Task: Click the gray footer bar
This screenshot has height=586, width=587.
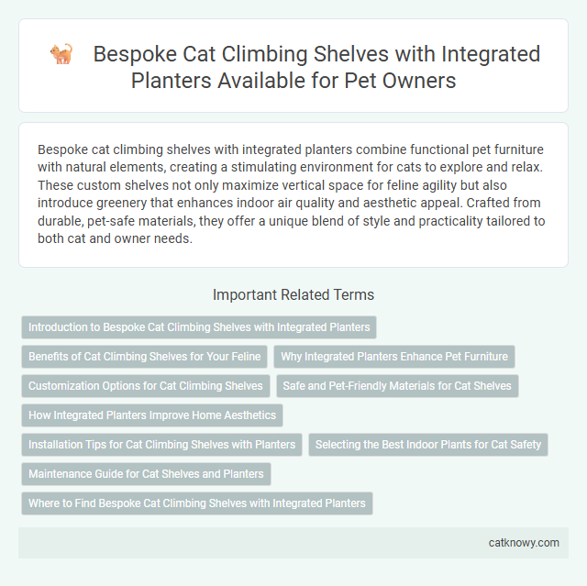Action: pos(293,543)
